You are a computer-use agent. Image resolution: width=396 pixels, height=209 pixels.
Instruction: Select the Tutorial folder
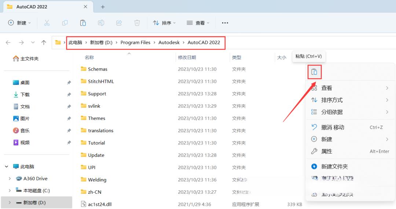click(x=93, y=143)
